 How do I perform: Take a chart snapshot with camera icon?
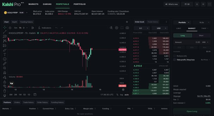coord(127,28)
